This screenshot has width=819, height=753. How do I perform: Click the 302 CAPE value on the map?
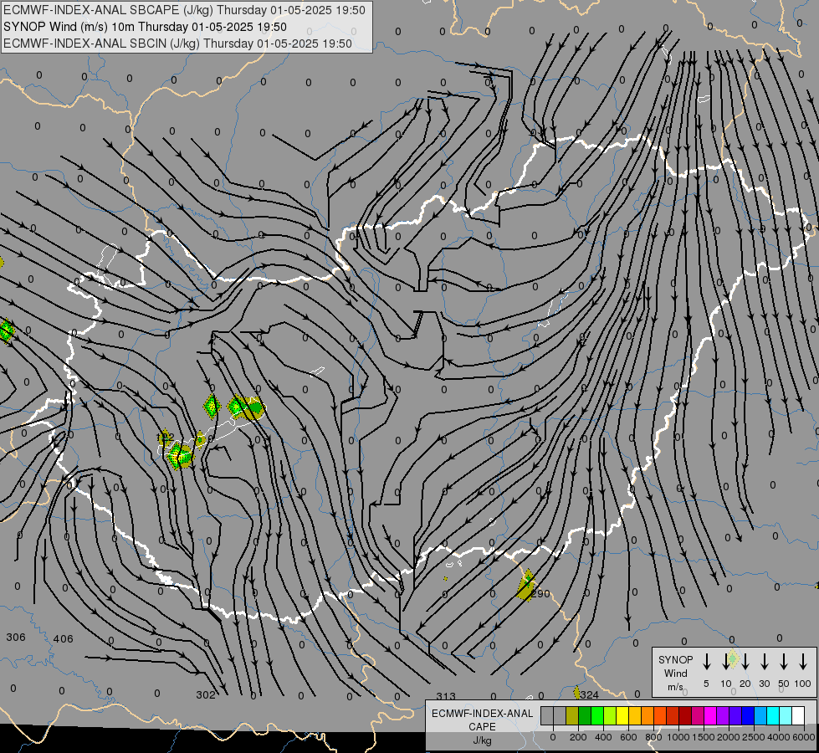(206, 694)
